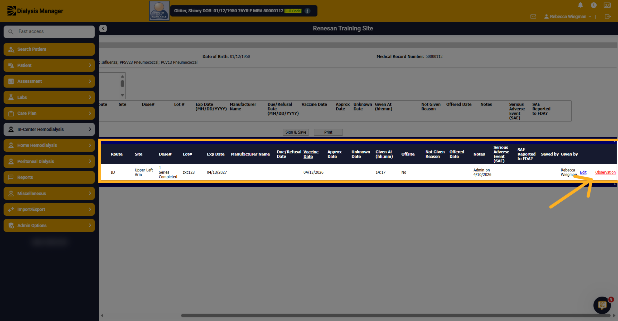Click the logout icon at top right
This screenshot has width=618, height=321.
tap(608, 16)
